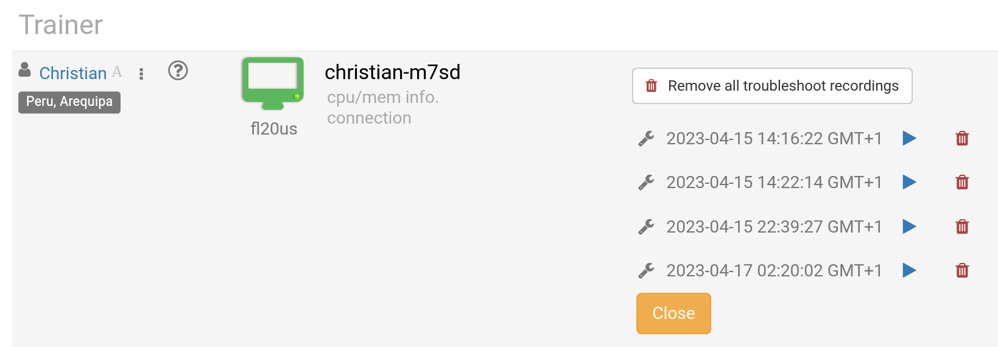The image size is (998, 347).
Task: Close the troubleshoot recordings list
Action: click(x=673, y=313)
